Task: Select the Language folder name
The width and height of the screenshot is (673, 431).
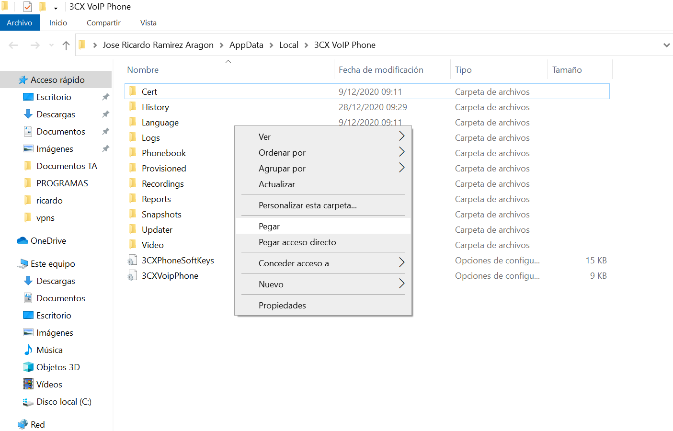Action: 160,123
